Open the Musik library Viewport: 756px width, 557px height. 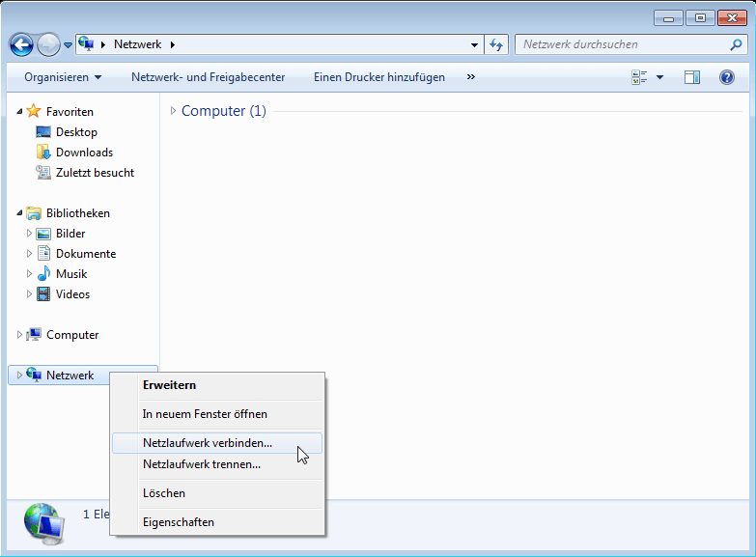[x=71, y=274]
